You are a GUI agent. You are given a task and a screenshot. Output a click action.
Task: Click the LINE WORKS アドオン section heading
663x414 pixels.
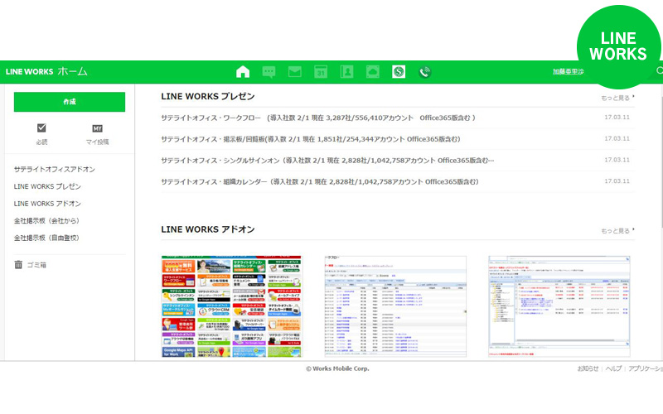click(x=208, y=229)
